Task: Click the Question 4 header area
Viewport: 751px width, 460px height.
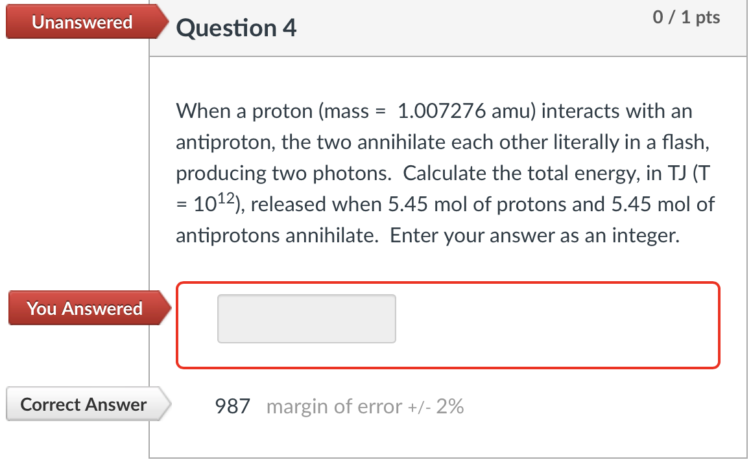Action: (x=235, y=28)
